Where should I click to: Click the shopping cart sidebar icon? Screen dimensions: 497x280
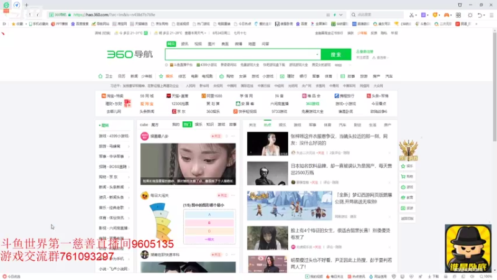point(403,177)
